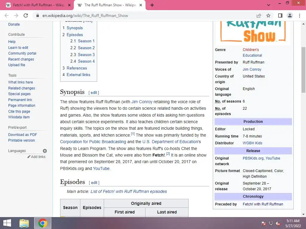Go to Season 2 in contents
This screenshot has width=306, height=229.
pos(86,48)
